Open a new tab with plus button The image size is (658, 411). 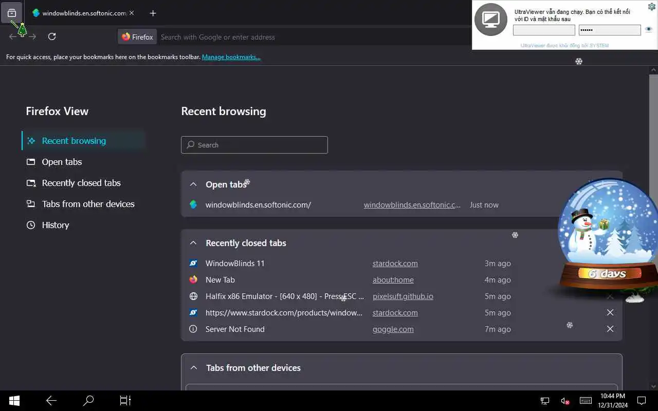click(153, 13)
